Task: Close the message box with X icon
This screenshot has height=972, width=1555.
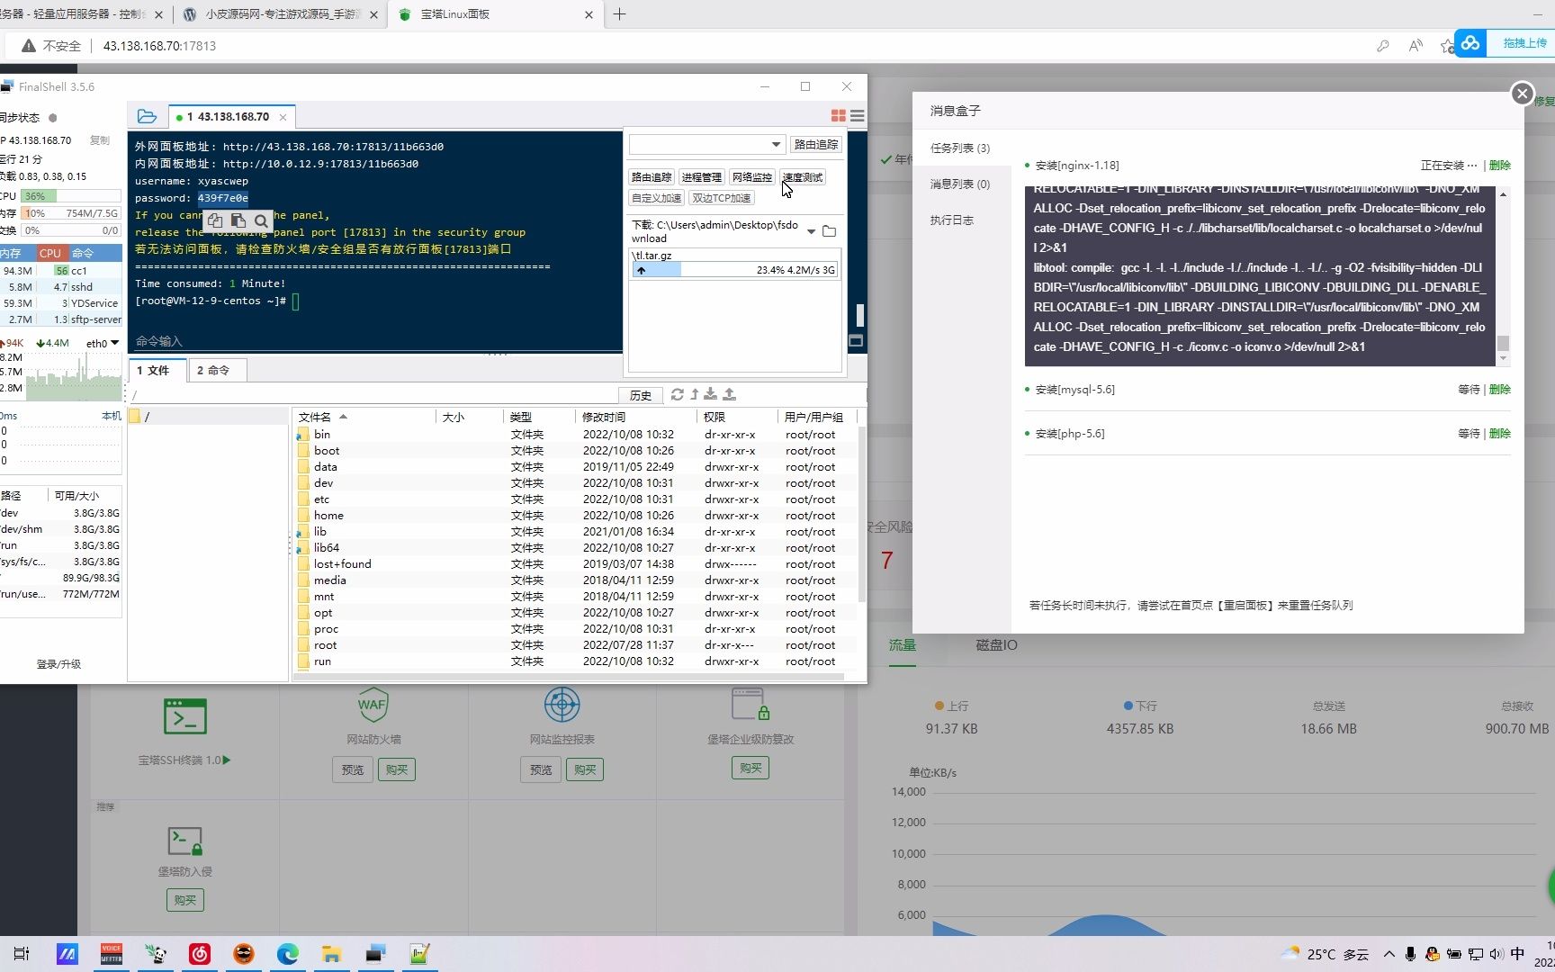Action: pyautogui.click(x=1522, y=94)
